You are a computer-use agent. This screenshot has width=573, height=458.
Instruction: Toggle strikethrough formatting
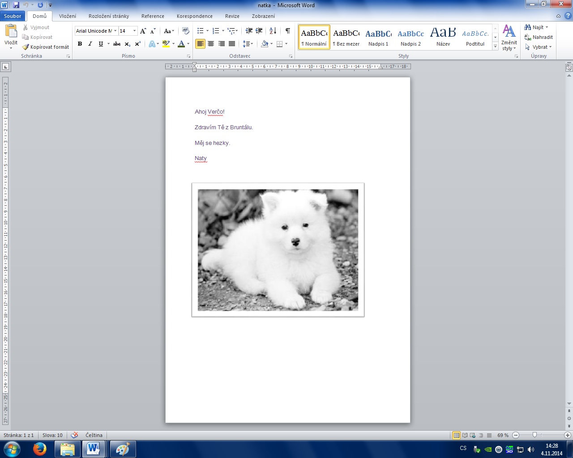[117, 44]
